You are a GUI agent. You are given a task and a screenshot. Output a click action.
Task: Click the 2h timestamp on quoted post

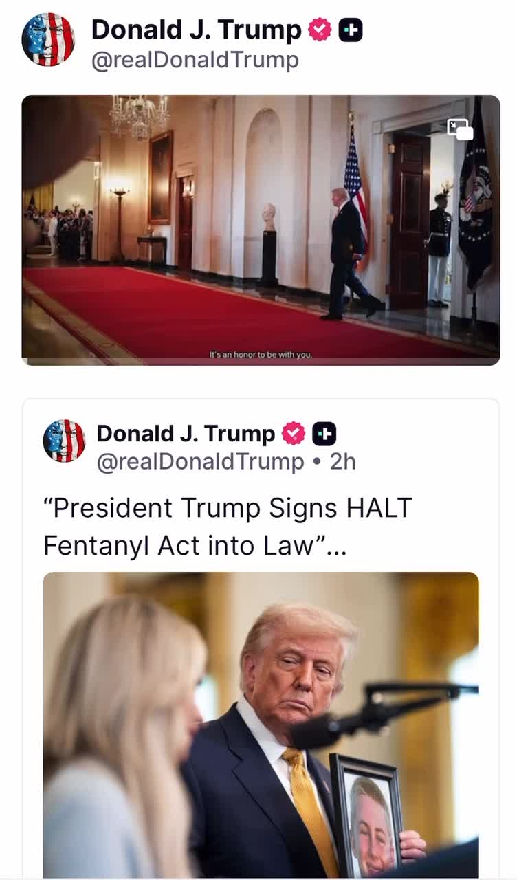point(343,462)
